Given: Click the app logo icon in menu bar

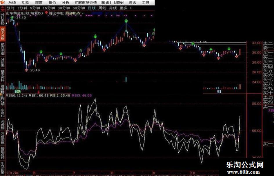Looking at the screenshot, I should pos(3,3).
